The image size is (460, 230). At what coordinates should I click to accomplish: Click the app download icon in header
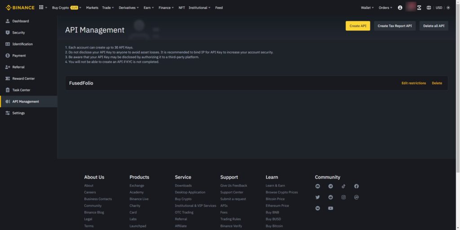point(419,8)
